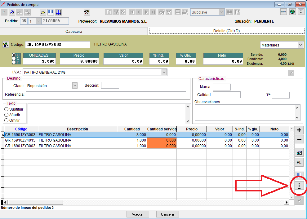
Task: Click the Descripción column header
Action: coord(78,129)
